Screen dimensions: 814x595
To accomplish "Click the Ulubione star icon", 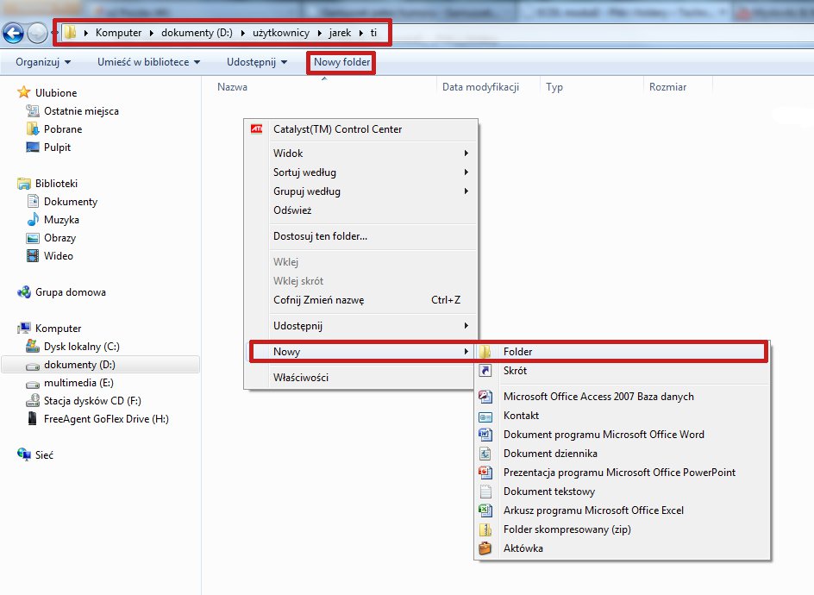I will (24, 92).
